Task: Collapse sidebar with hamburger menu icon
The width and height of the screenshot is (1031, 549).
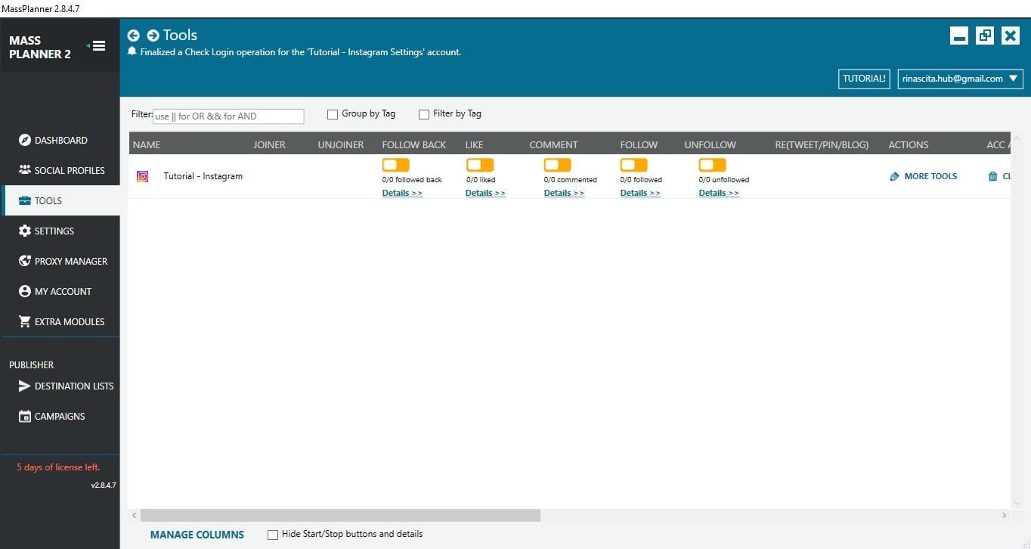Action: point(97,46)
